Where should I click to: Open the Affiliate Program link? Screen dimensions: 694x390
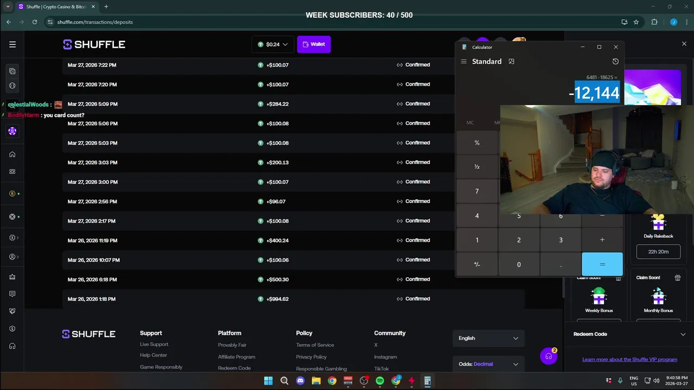click(236, 357)
